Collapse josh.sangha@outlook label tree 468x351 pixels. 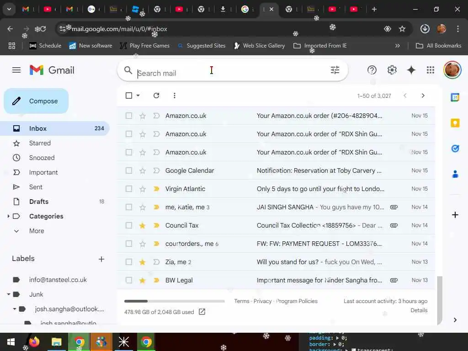(x=14, y=309)
